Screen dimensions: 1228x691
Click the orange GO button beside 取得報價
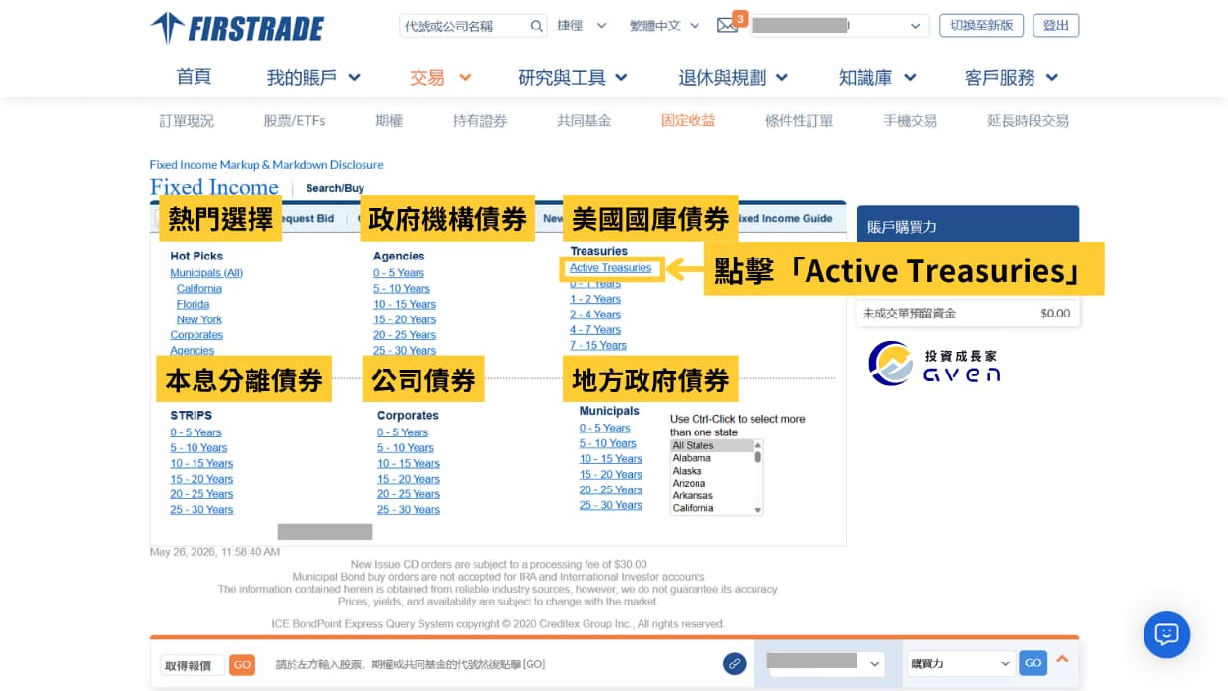click(x=242, y=664)
